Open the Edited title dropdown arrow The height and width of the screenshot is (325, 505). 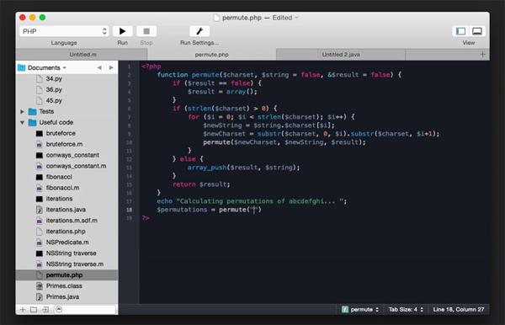point(296,18)
